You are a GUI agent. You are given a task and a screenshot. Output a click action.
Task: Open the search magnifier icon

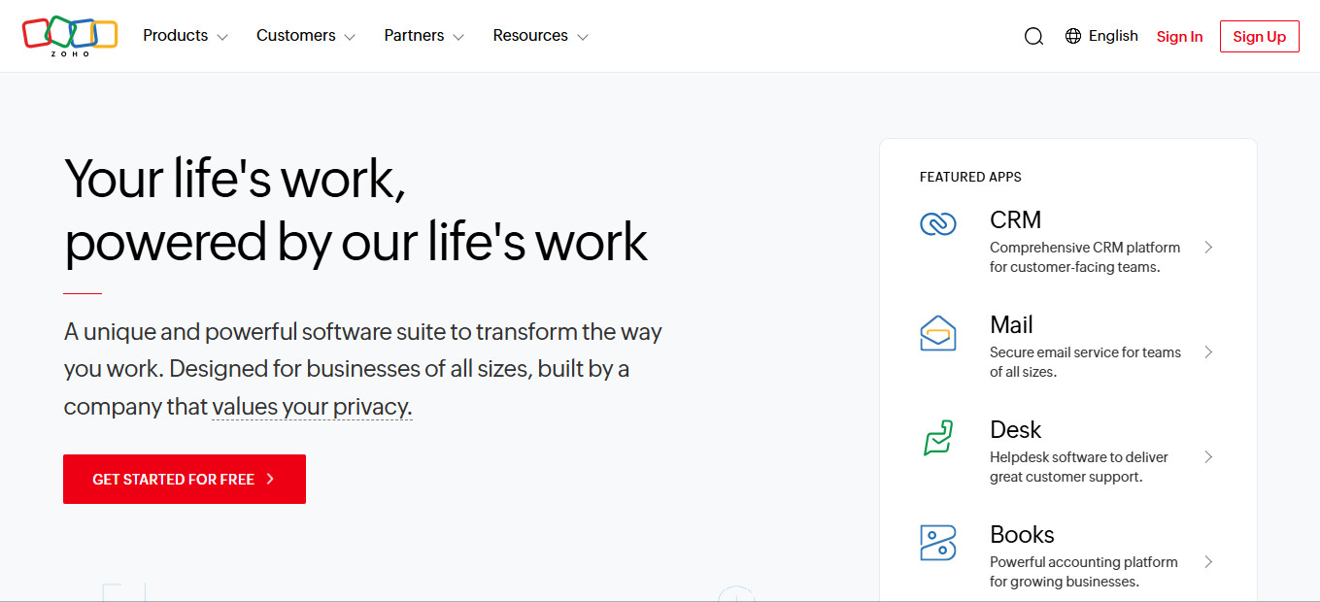point(1032,35)
